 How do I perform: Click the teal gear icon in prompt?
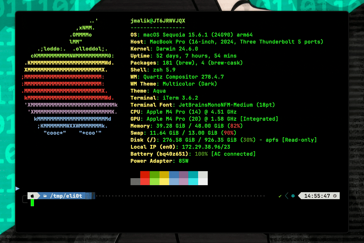293,196
